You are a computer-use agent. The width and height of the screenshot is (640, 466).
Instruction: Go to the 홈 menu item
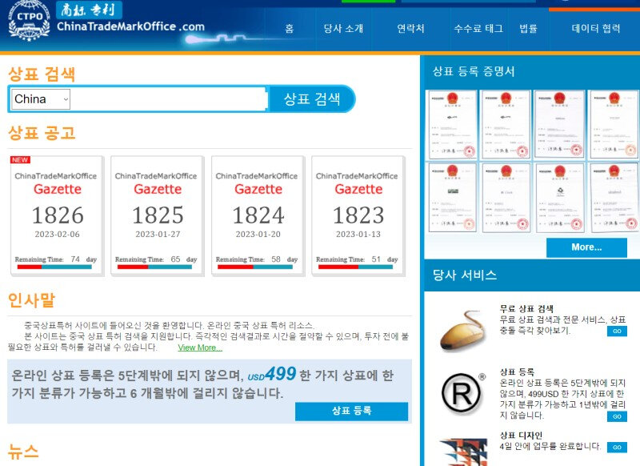click(290, 29)
